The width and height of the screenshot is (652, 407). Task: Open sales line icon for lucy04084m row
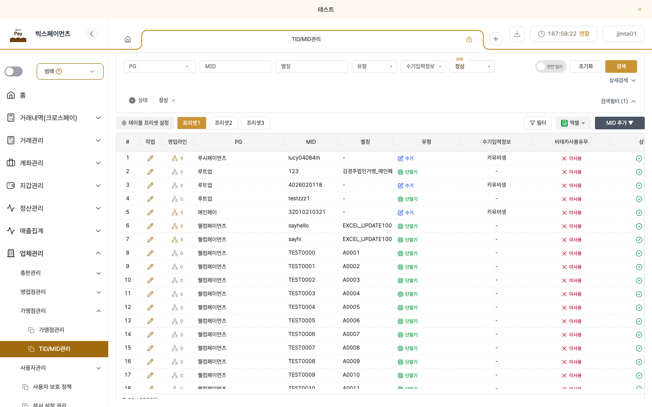pyautogui.click(x=175, y=158)
